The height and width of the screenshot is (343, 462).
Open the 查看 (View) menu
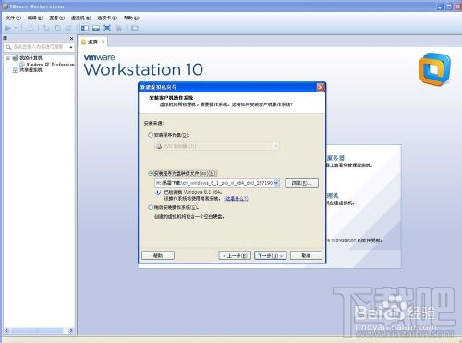[57, 18]
